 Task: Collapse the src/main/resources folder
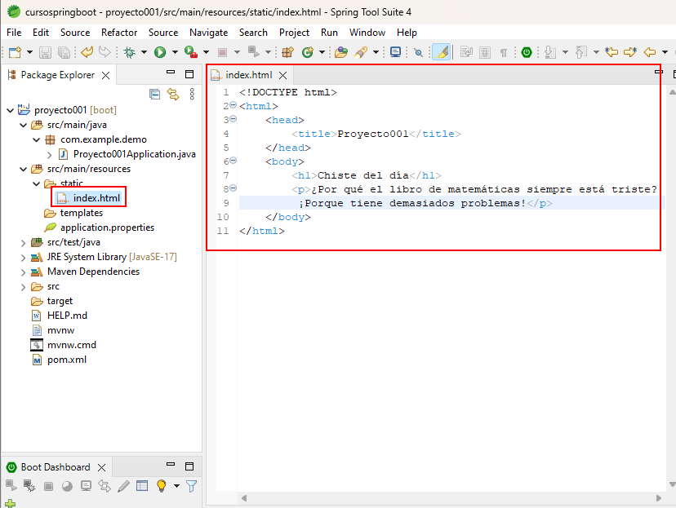point(24,169)
